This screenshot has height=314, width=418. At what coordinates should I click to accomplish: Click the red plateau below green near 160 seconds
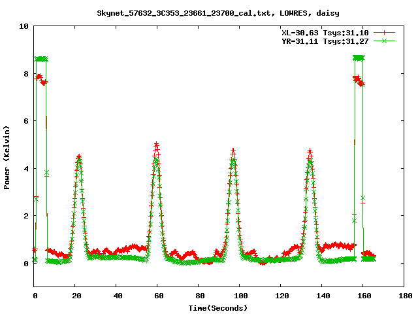359,80
